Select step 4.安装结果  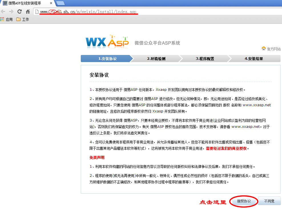[254, 59]
